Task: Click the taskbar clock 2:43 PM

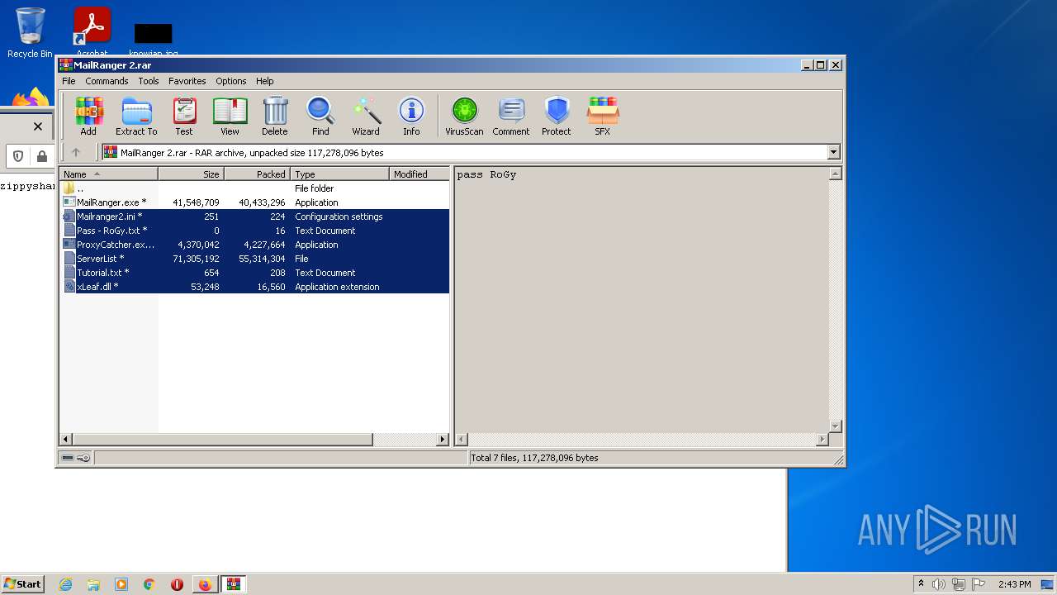Action: [x=1014, y=584]
